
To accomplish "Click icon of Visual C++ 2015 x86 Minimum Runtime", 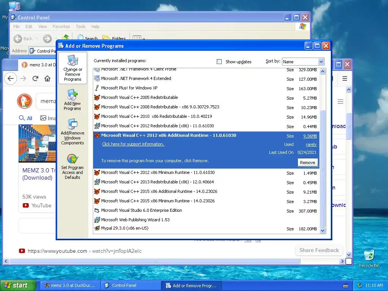I will click(97, 201).
